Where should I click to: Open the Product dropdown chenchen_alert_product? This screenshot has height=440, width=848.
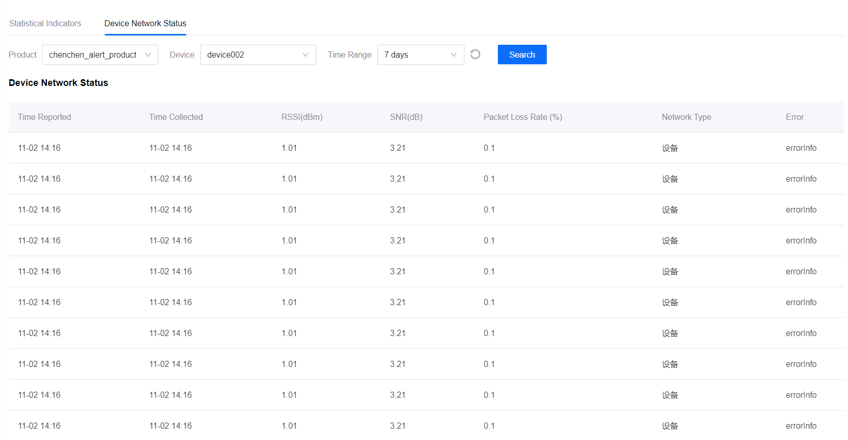[x=100, y=55]
